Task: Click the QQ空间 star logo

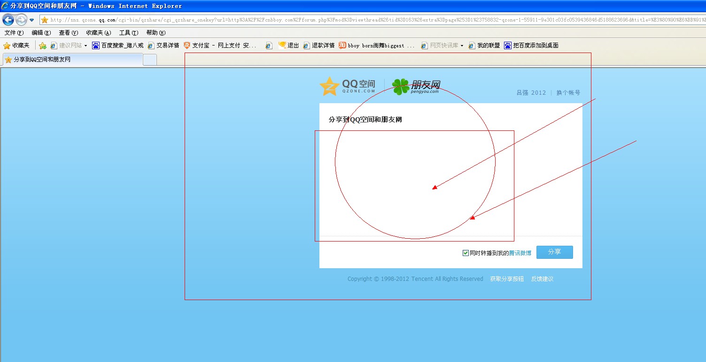Action: click(x=329, y=86)
